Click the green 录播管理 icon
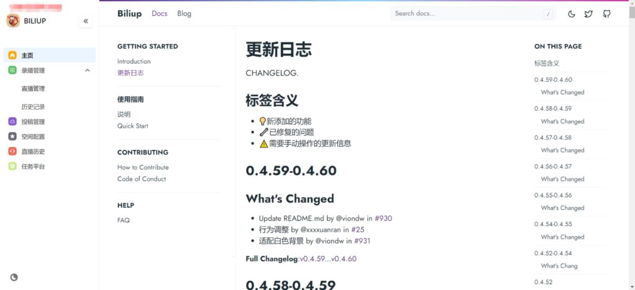 [x=12, y=71]
